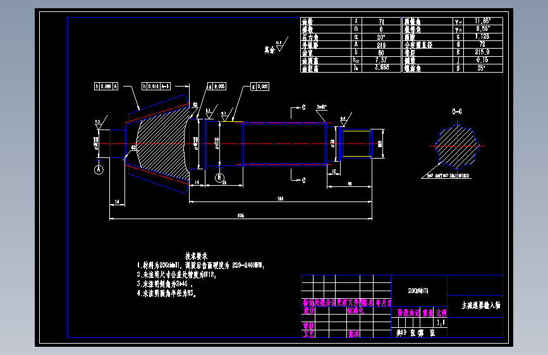Click the 20CrMnTi material cell in title block
Screen dimensions: 548x355
point(418,291)
